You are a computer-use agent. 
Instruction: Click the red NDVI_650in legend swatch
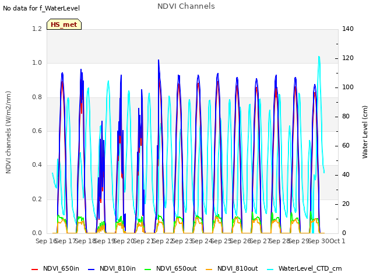point(35,269)
